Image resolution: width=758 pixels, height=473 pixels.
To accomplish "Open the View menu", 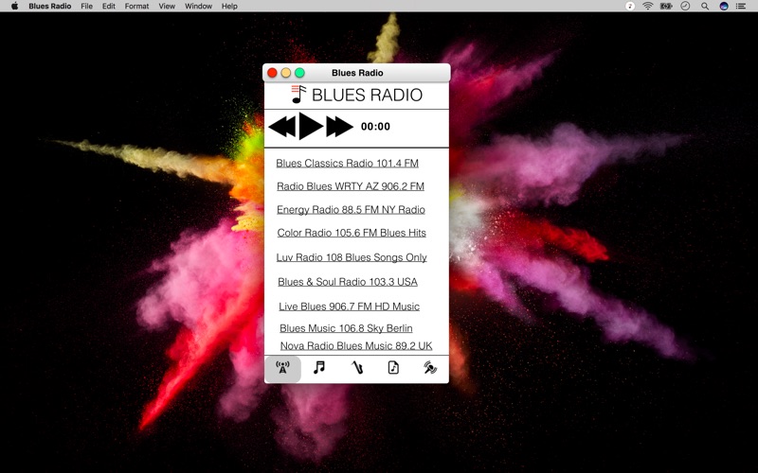I will [167, 7].
